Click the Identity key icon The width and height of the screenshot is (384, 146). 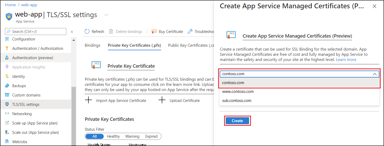(7, 77)
